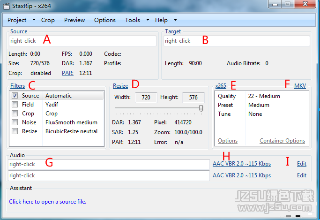The image size is (320, 220).
Task: Select the Preset Medium row
Action: pos(261,105)
